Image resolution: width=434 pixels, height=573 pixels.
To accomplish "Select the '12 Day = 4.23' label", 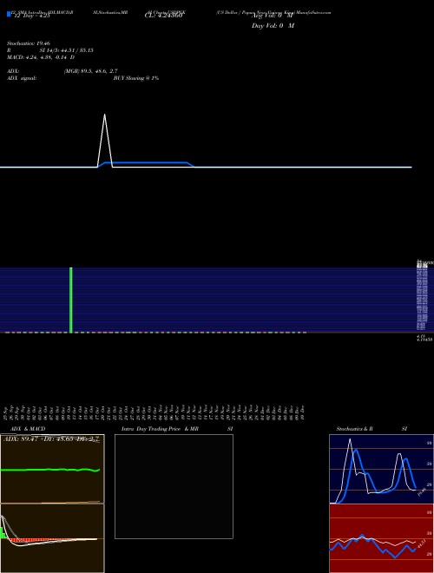I will coord(31,16).
